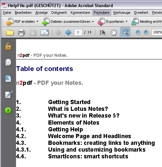Open the Bookmarks panel in sidebar

(8, 78)
